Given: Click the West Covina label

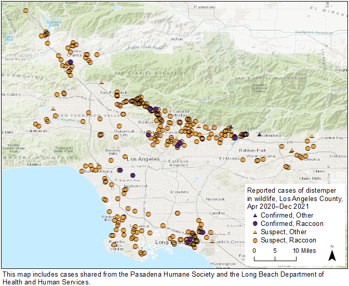Looking at the screenshot, I should point(261,156).
